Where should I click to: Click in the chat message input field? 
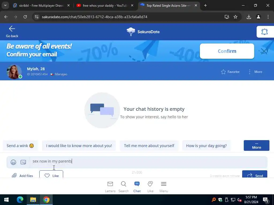pos(148,162)
